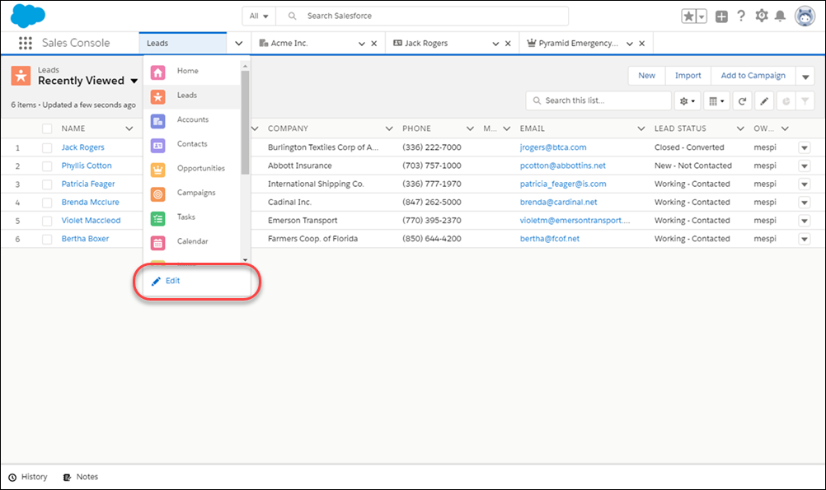The height and width of the screenshot is (490, 826).
Task: Open the list view controls gear dropdown
Action: [x=688, y=101]
